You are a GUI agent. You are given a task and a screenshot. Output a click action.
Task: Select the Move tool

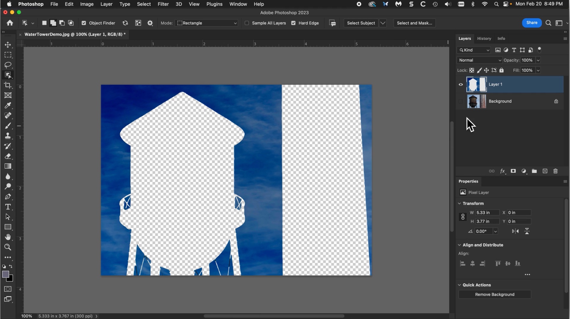point(8,45)
